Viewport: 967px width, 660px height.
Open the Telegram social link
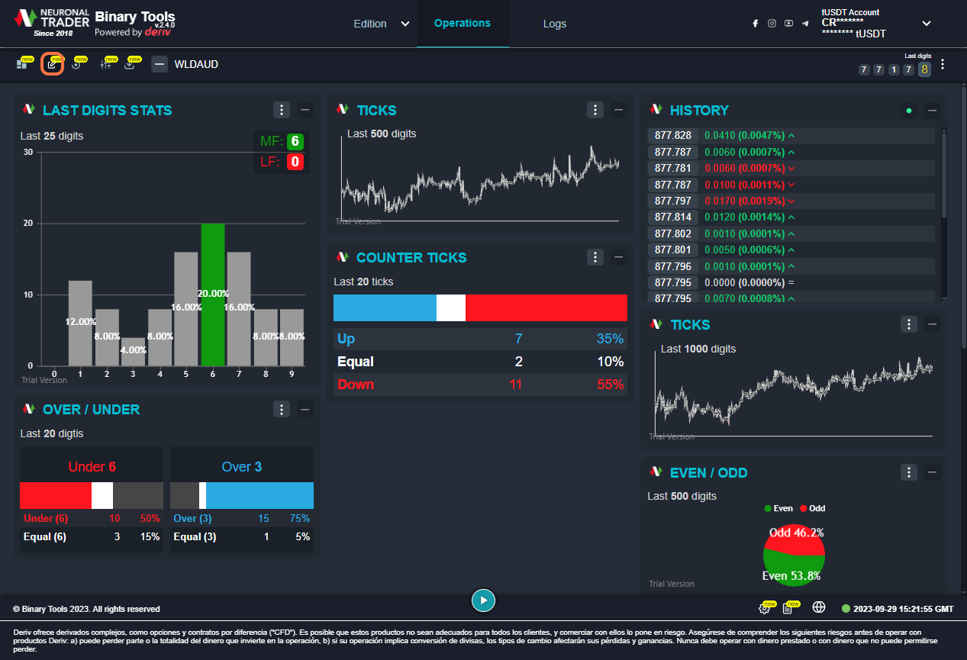click(805, 24)
